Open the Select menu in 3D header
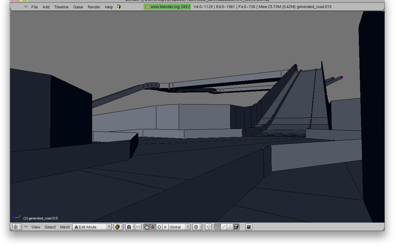The height and width of the screenshot is (248, 397). (50, 227)
